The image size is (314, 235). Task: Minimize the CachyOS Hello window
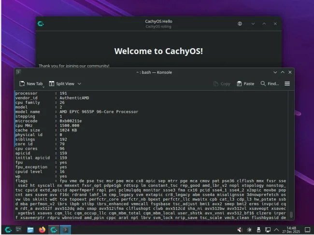(x=253, y=24)
